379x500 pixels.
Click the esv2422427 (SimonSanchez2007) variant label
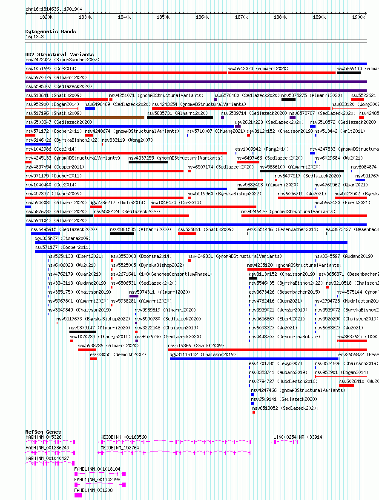click(63, 60)
